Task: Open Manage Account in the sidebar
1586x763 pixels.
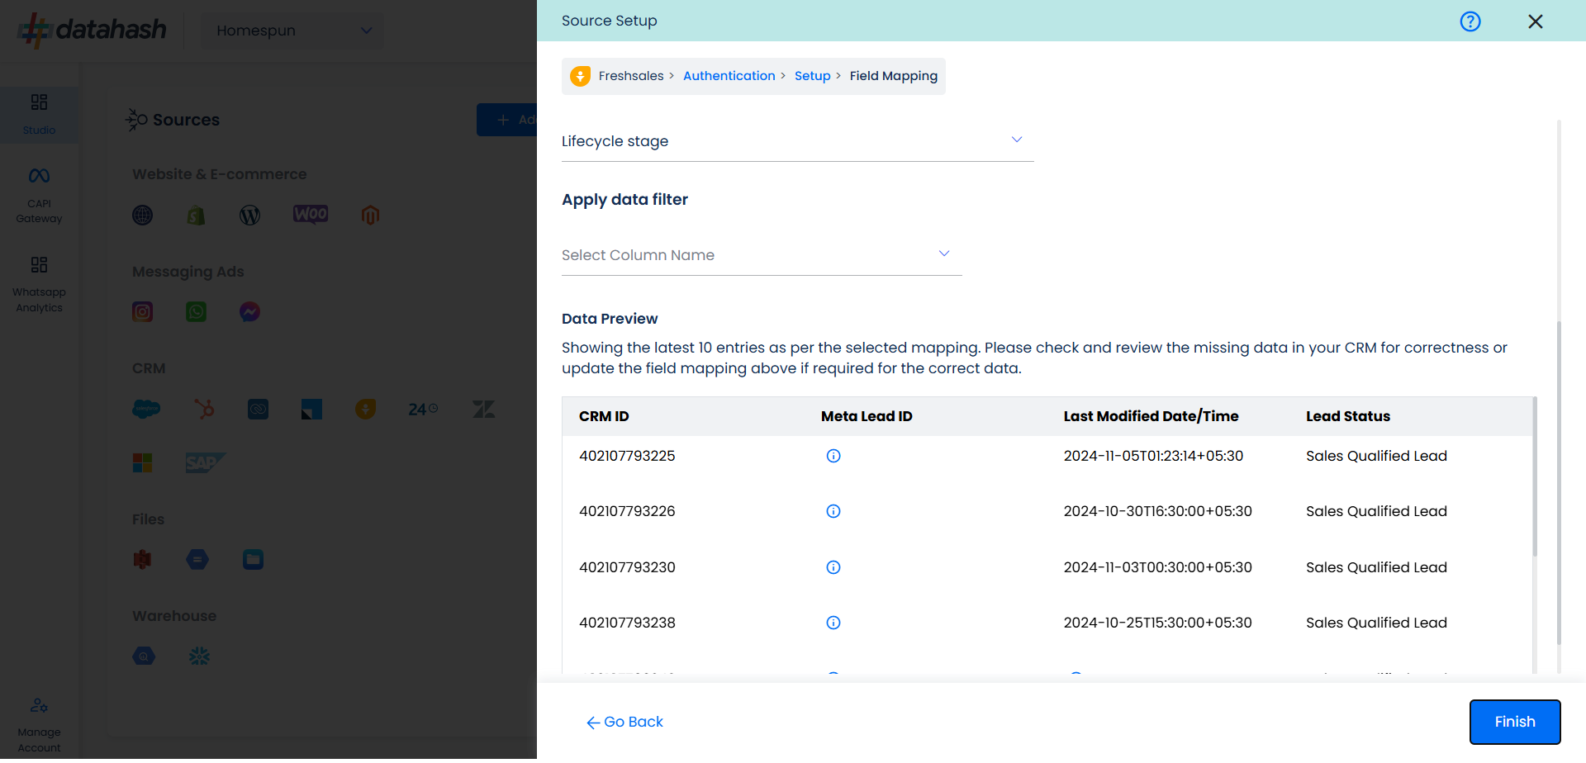Action: (x=39, y=725)
